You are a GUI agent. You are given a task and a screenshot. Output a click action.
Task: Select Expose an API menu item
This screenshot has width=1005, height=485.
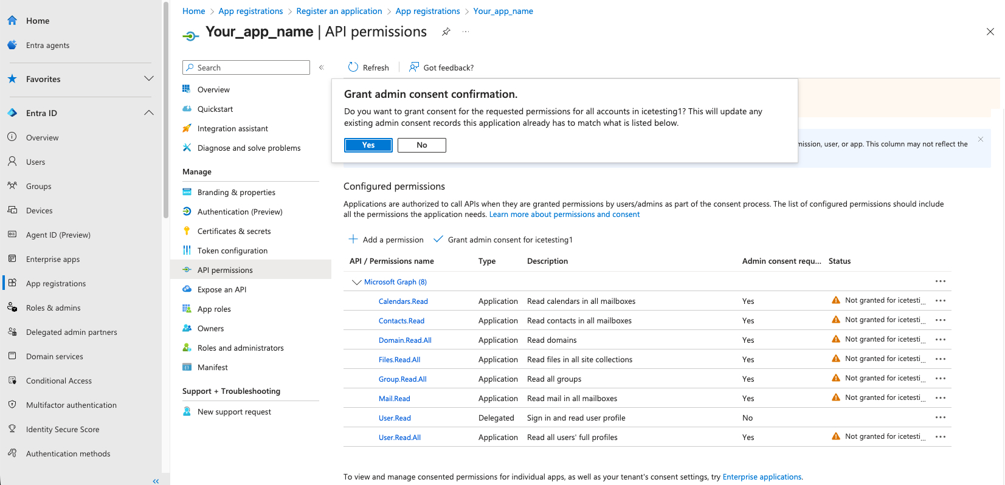tap(222, 289)
